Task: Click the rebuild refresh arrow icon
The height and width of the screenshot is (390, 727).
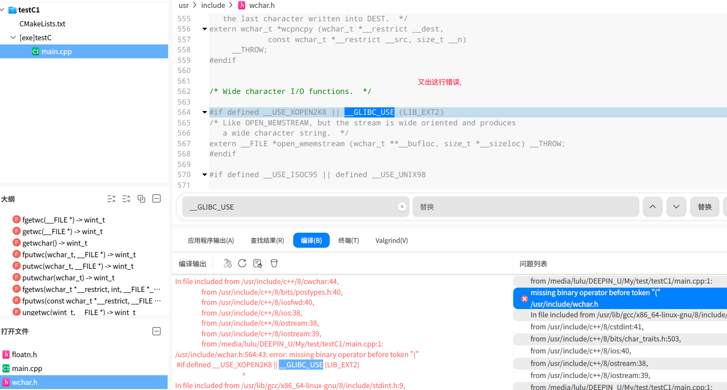Action: coord(242,263)
